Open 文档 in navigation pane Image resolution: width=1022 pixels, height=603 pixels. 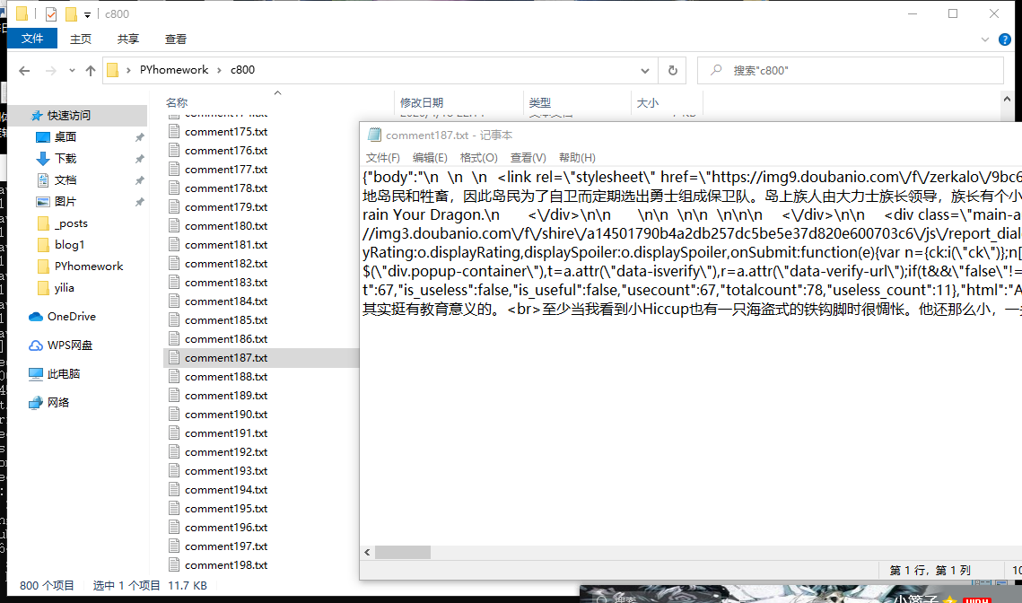[66, 180]
